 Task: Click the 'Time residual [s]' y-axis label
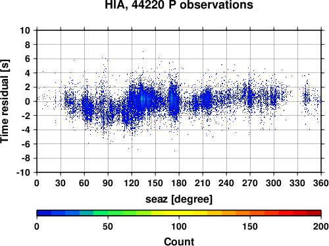tap(5, 101)
